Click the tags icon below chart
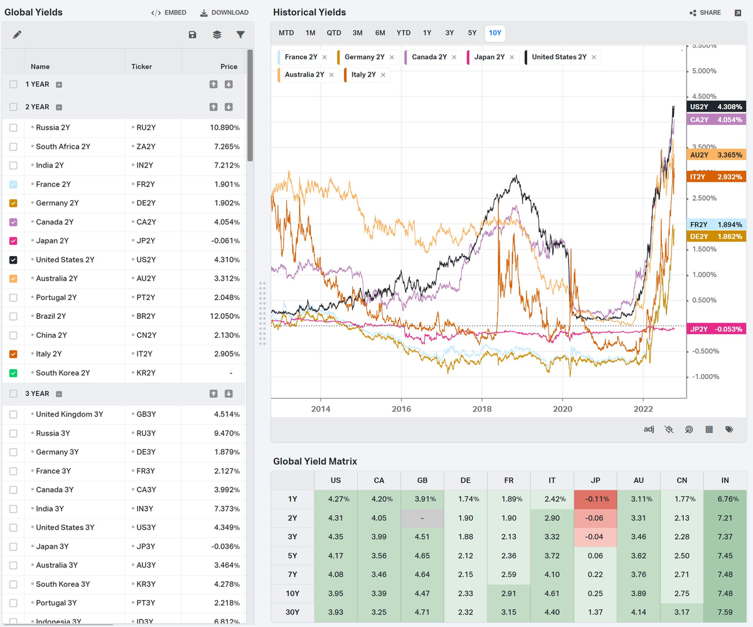Viewport: 753px width, 627px height. tap(729, 429)
